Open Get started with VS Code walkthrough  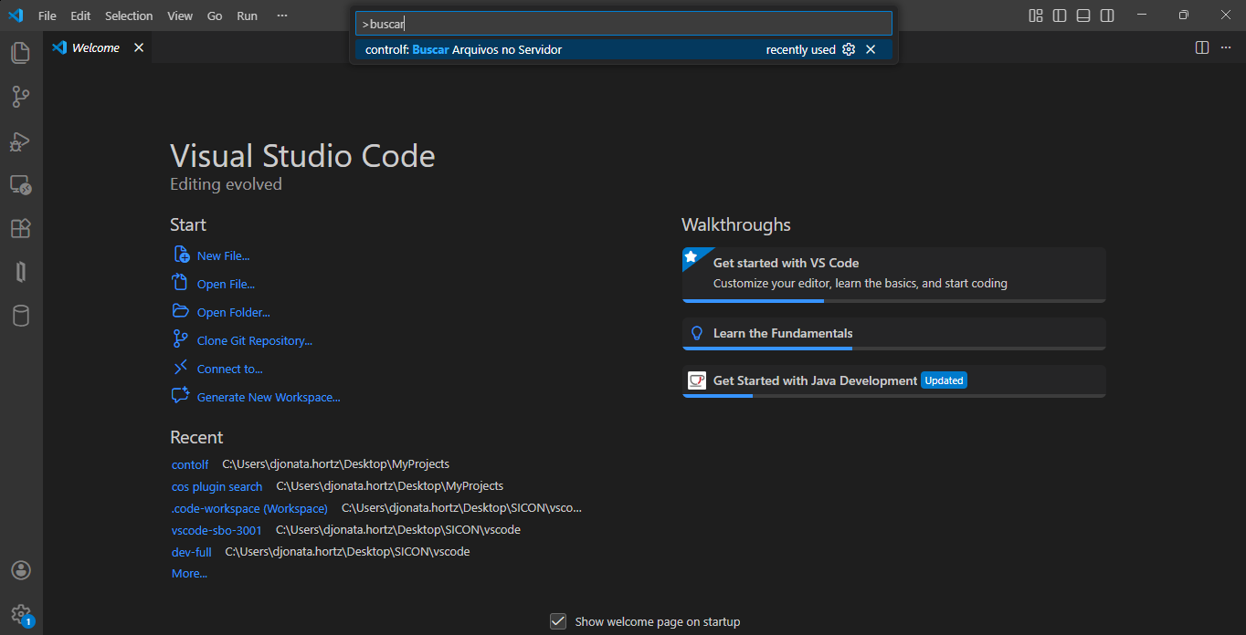tap(893, 275)
